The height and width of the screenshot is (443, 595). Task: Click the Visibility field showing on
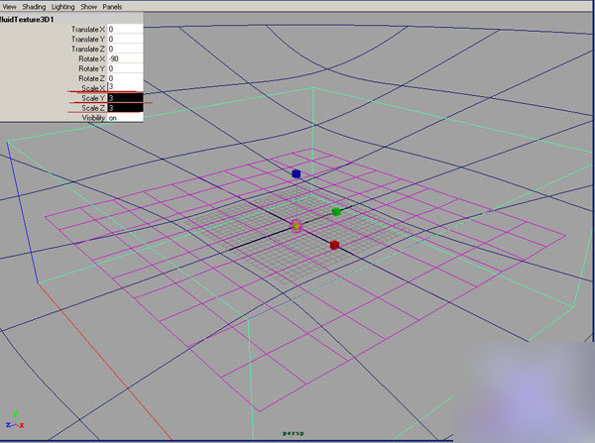pos(125,118)
